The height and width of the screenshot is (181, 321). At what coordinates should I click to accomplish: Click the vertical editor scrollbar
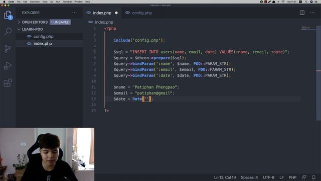[318, 73]
